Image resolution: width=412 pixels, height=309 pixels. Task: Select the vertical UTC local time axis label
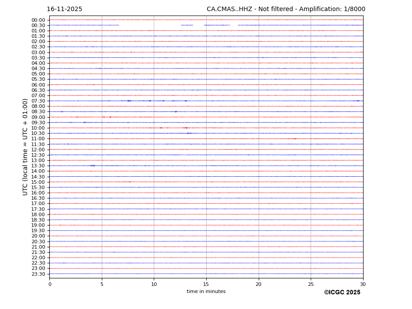(26, 147)
